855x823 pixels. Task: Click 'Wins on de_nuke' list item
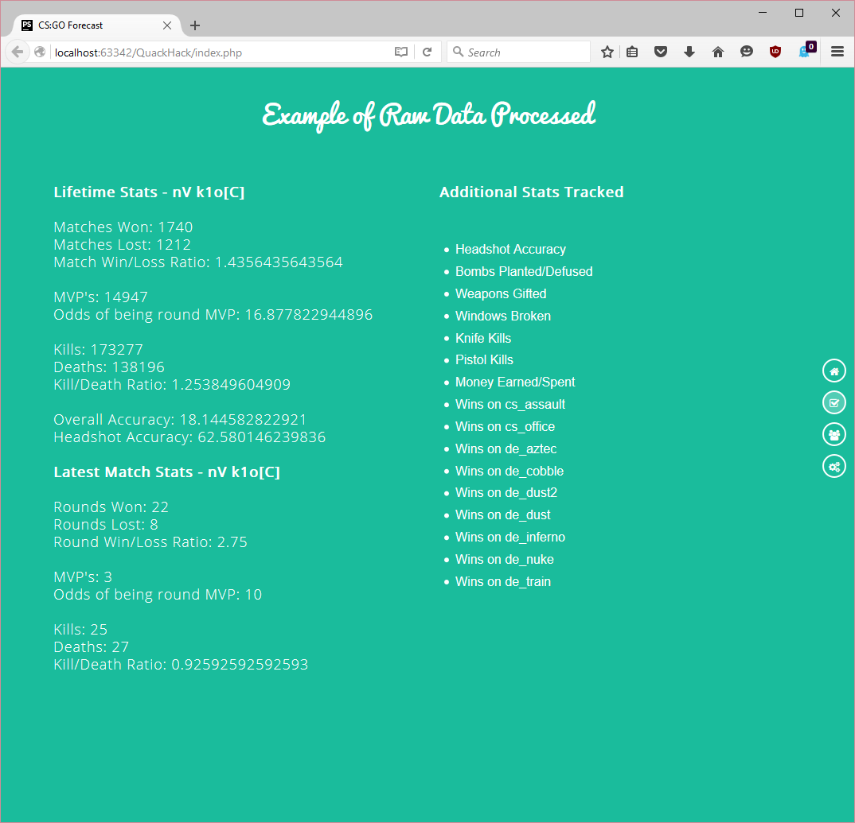(x=505, y=560)
